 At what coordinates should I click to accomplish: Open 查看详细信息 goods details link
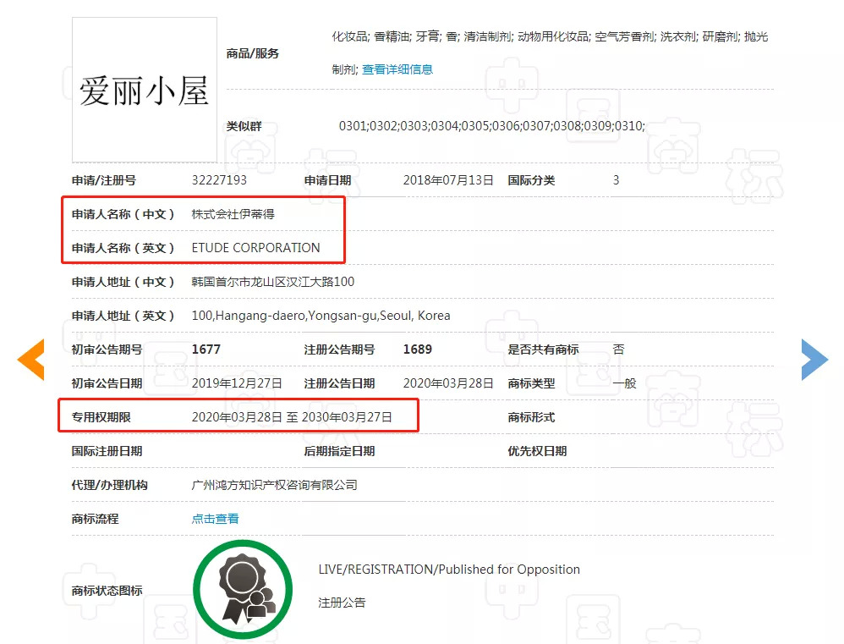(x=397, y=69)
